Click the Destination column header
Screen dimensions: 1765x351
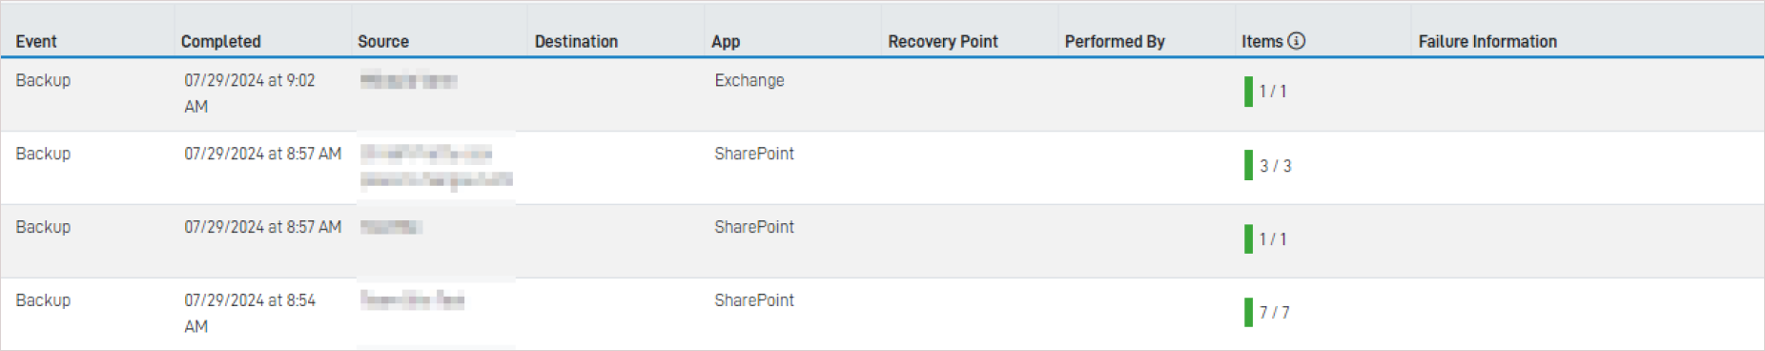tap(576, 41)
